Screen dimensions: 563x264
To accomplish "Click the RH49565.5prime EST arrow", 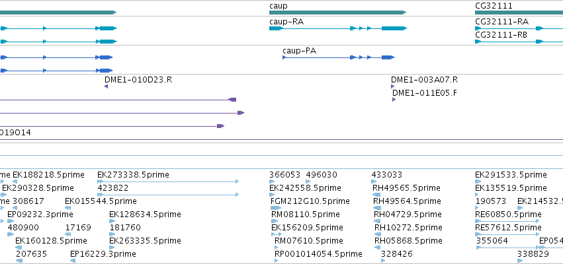I will (376, 195).
